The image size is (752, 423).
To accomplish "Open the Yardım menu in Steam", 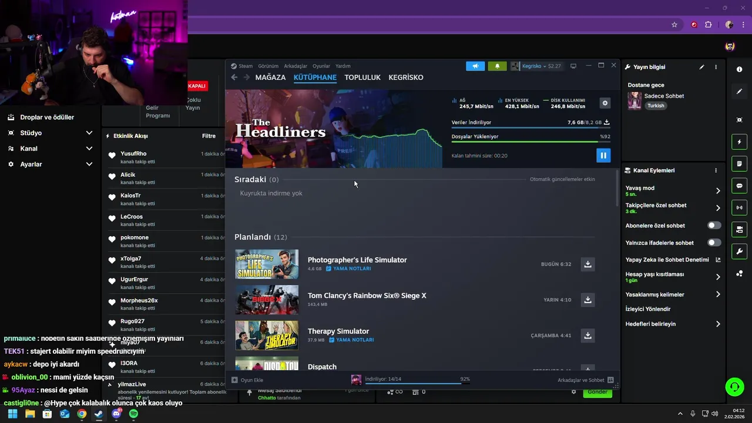I will coord(343,66).
